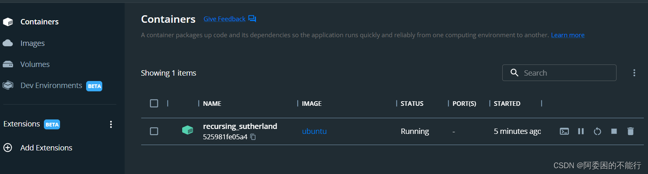Click Add Extensions
Image resolution: width=648 pixels, height=174 pixels.
point(46,148)
